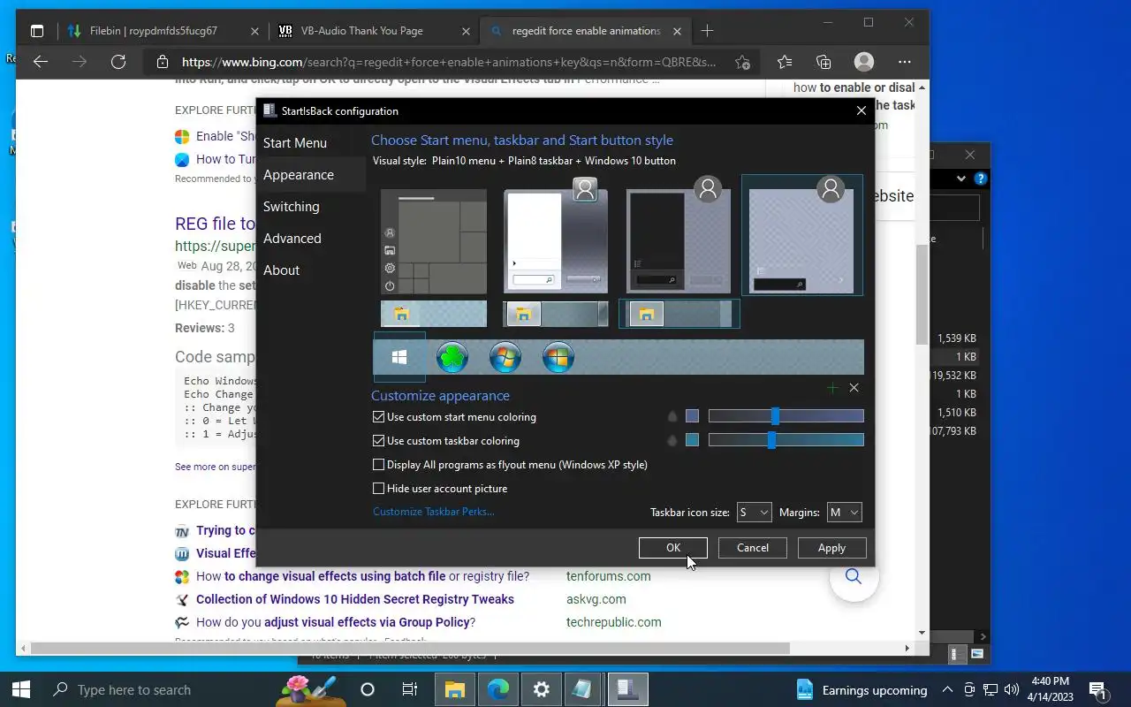The height and width of the screenshot is (707, 1131).
Task: Choose the first flat taskbar style thumbnail
Action: coord(434,314)
